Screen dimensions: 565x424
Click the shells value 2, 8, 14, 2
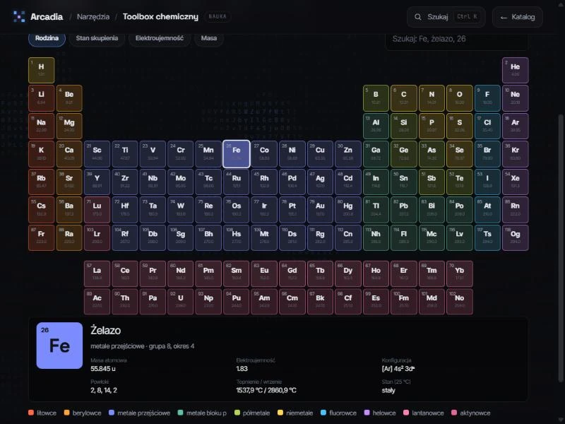click(104, 390)
